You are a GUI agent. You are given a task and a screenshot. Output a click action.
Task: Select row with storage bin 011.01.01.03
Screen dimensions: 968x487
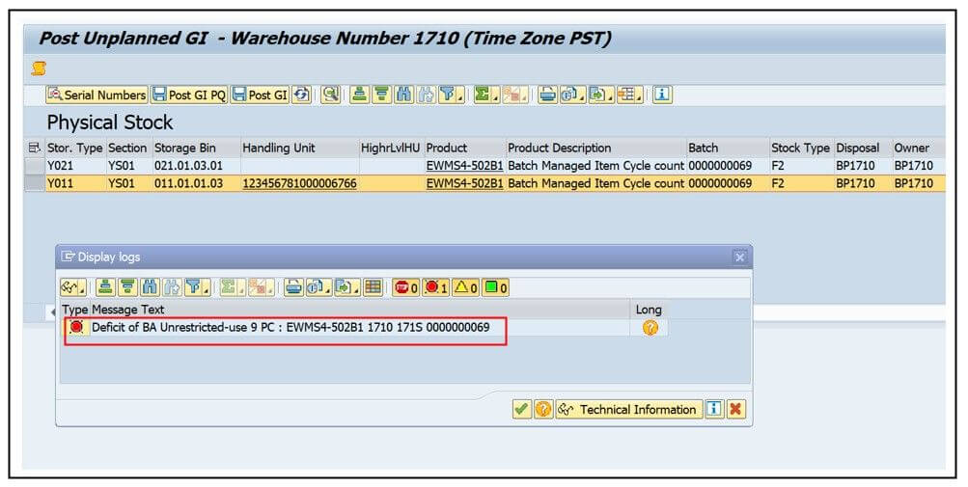point(35,183)
